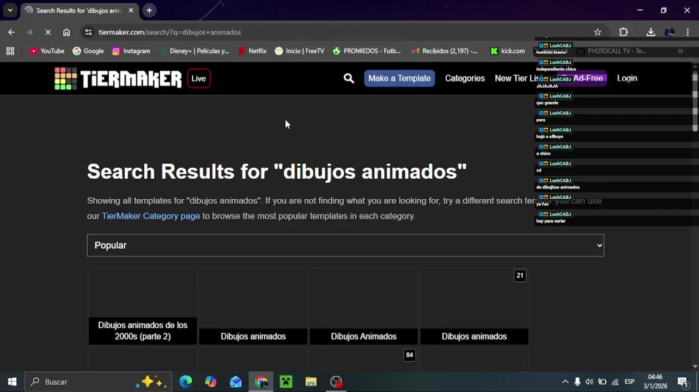Open Dibujos animados de los 2000s template
The width and height of the screenshot is (699, 392).
142,307
